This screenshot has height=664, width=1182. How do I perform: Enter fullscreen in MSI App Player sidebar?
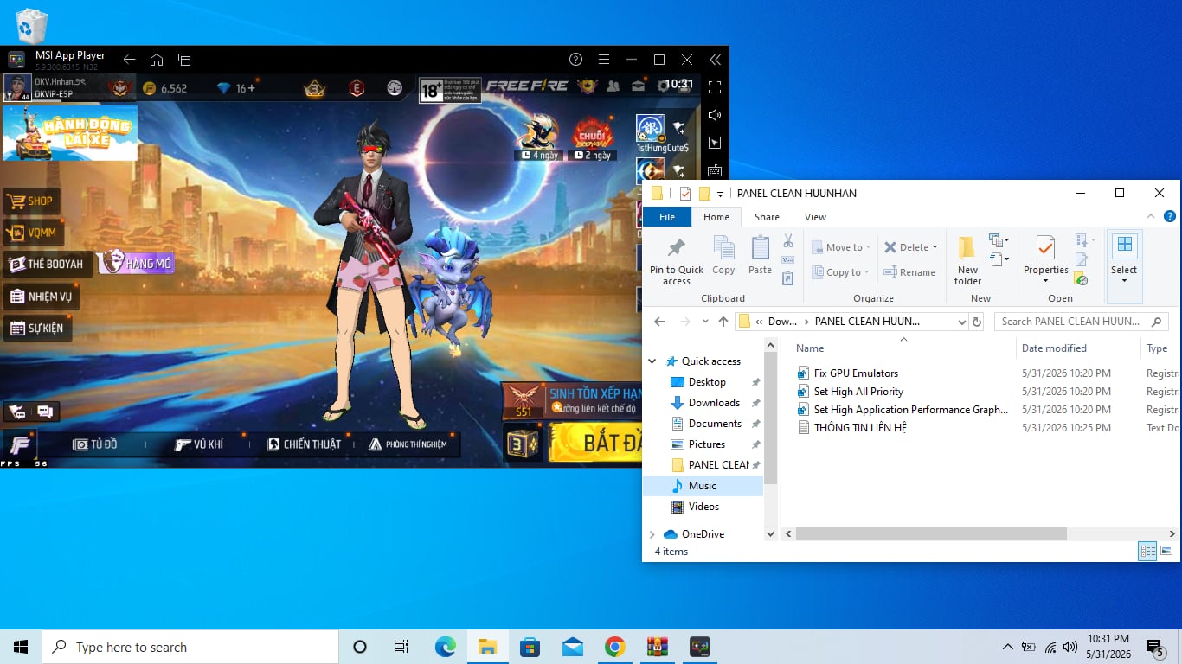[x=715, y=87]
